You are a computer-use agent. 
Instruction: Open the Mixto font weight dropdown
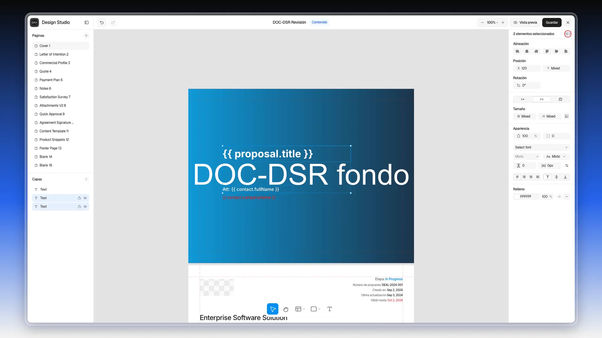[x=527, y=156]
